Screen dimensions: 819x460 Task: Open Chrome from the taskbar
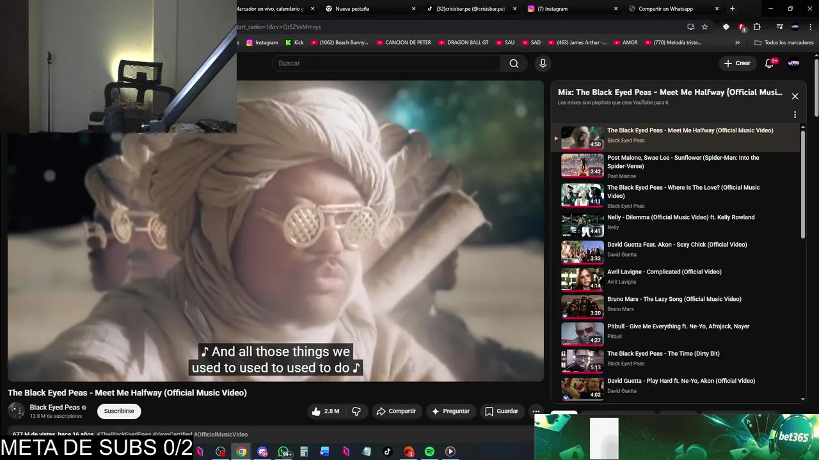click(x=241, y=452)
